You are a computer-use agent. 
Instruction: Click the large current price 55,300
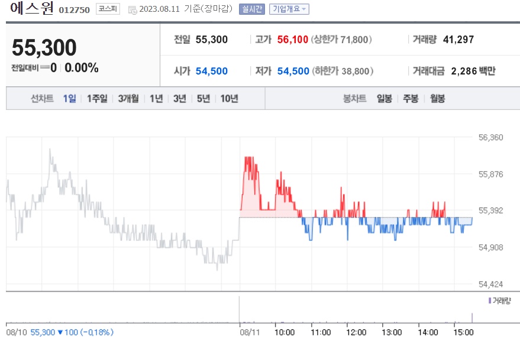coord(44,47)
